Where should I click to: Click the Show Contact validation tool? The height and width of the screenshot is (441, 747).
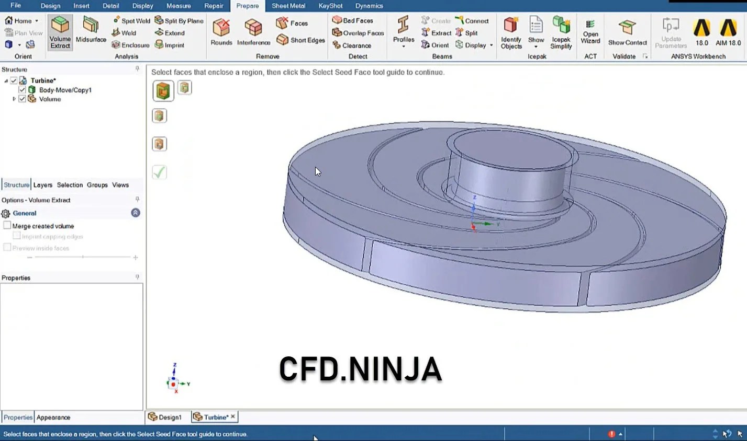(627, 32)
